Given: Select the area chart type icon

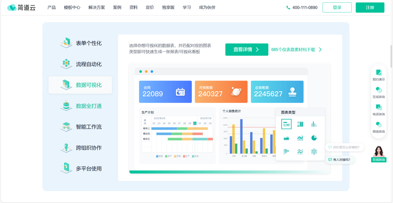Looking at the screenshot, I should [286, 138].
